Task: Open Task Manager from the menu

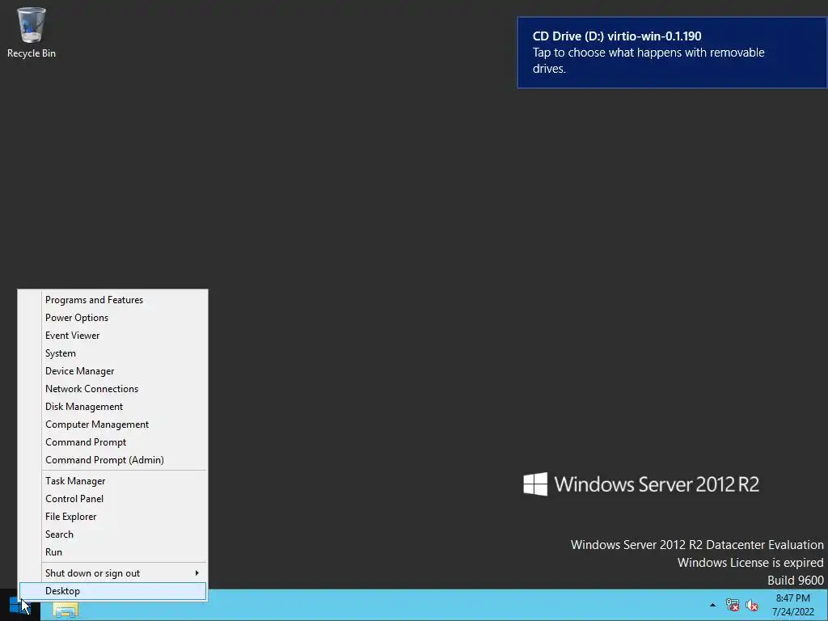Action: click(x=113, y=481)
